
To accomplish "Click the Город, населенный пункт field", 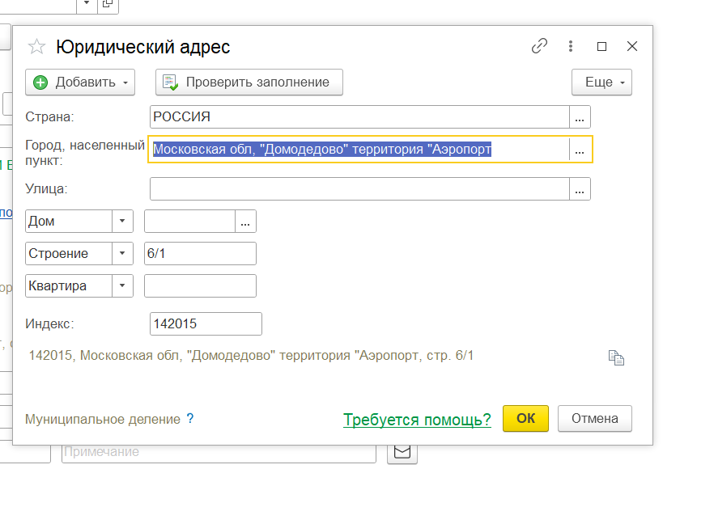I will (x=359, y=149).
